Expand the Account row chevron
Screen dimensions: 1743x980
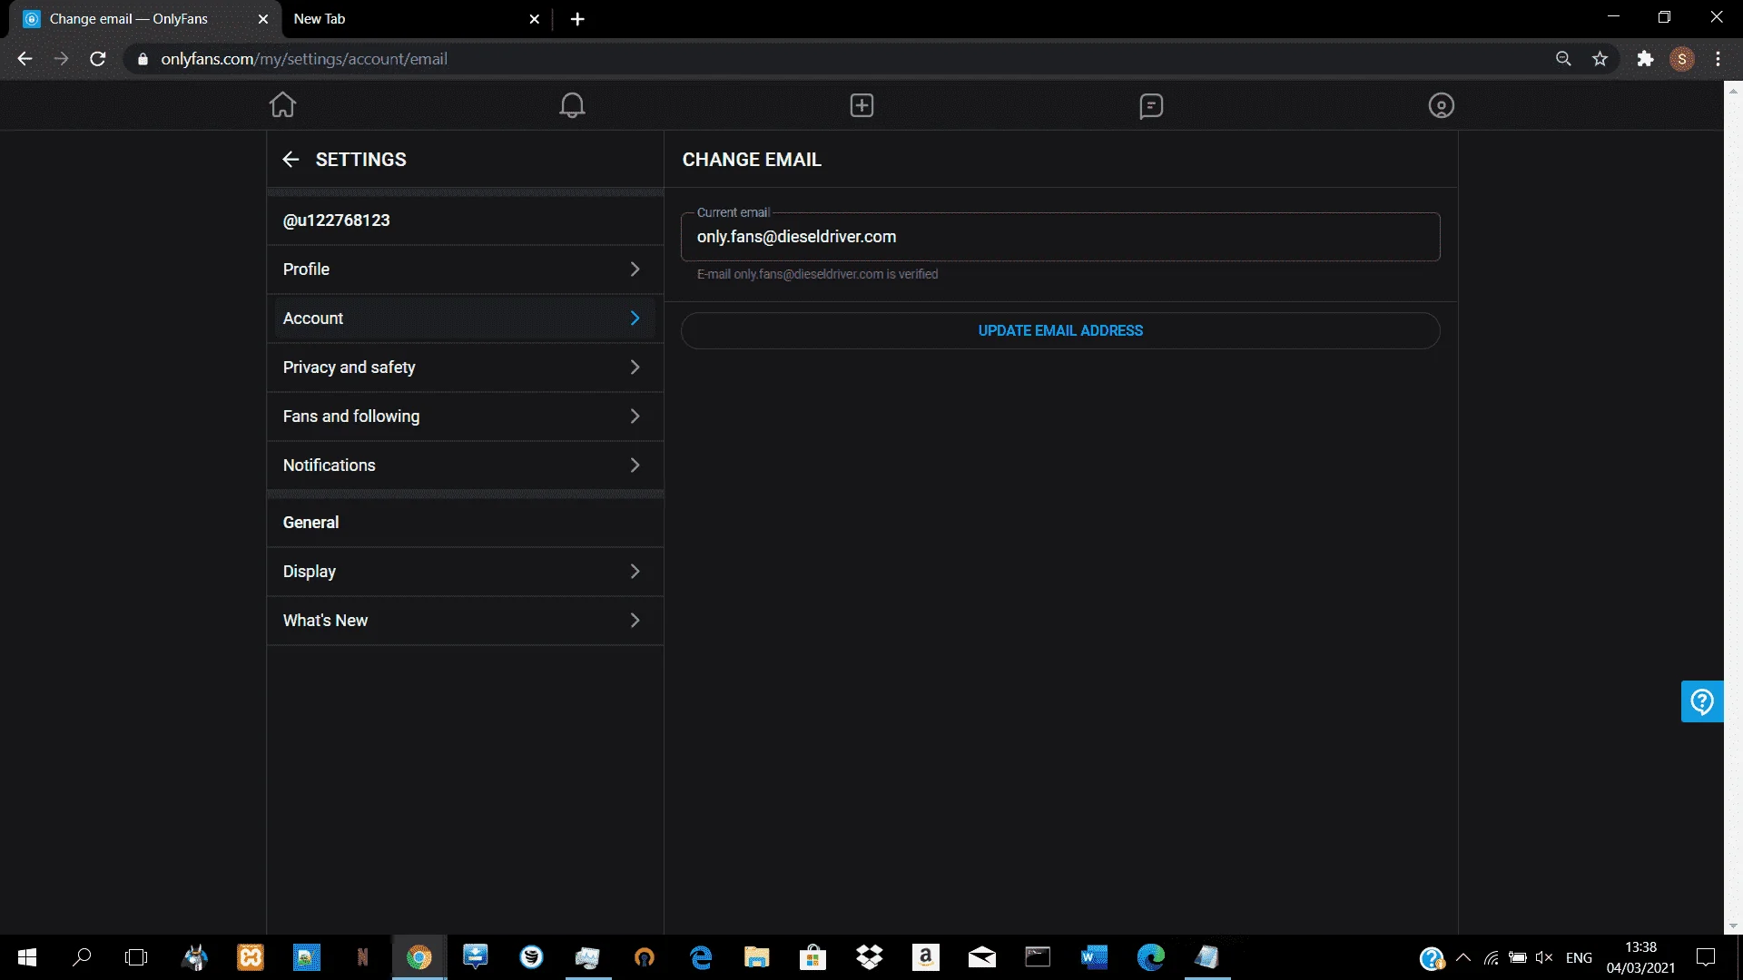coord(635,318)
